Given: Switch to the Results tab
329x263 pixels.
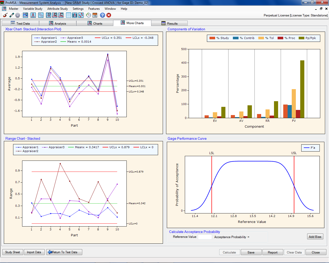Looking at the screenshot, I should pos(169,23).
